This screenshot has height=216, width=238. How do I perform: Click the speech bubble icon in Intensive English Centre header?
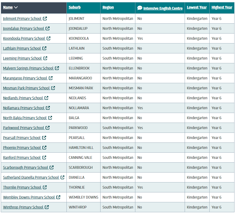[140, 8]
